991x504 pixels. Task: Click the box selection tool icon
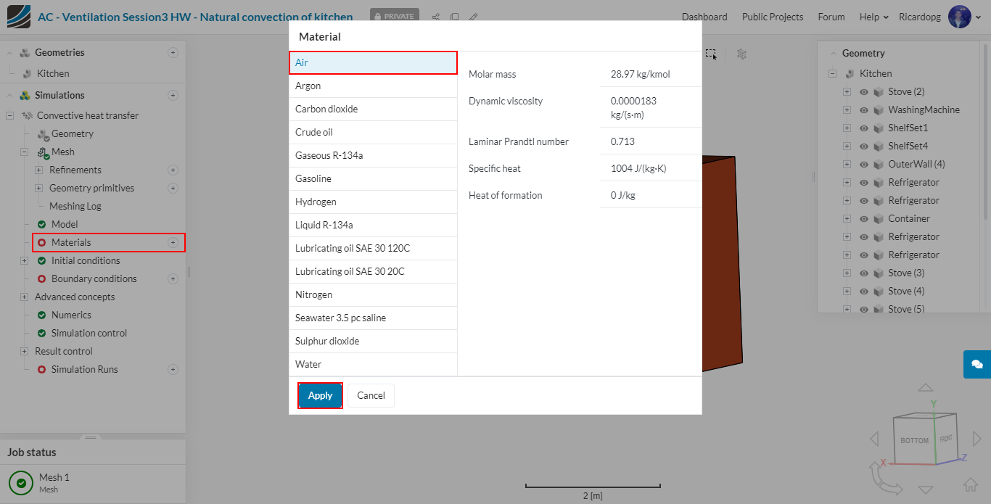(711, 54)
